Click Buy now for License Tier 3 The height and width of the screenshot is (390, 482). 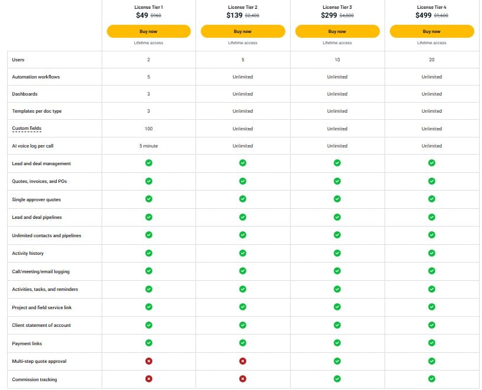pyautogui.click(x=337, y=30)
